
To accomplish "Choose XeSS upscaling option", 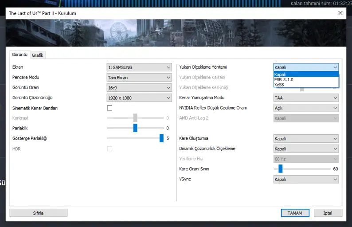I will click(306, 85).
